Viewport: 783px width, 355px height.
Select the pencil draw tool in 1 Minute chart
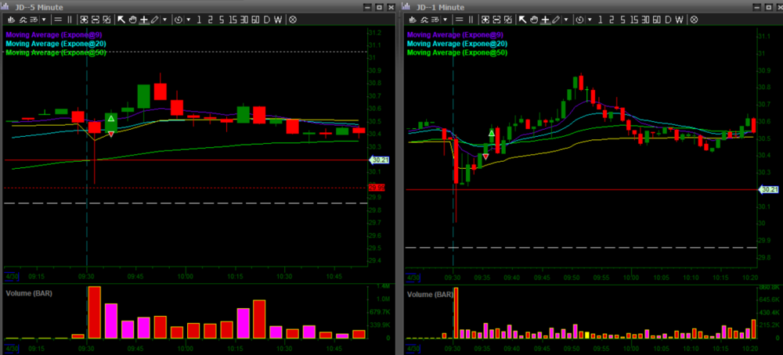556,19
